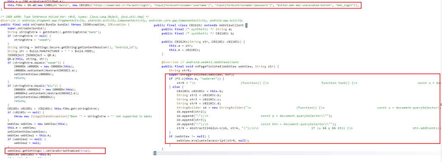The height and width of the screenshot is (162, 442).
Task: Click the Q8.a(this, string, str); call
Action: click(x=28, y=59)
